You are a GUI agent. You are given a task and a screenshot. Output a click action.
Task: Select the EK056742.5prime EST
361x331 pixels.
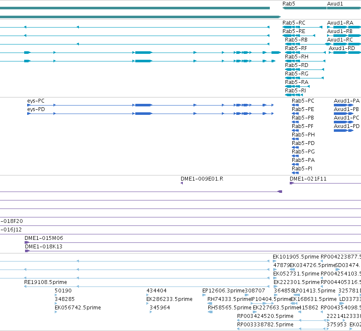coord(78,308)
